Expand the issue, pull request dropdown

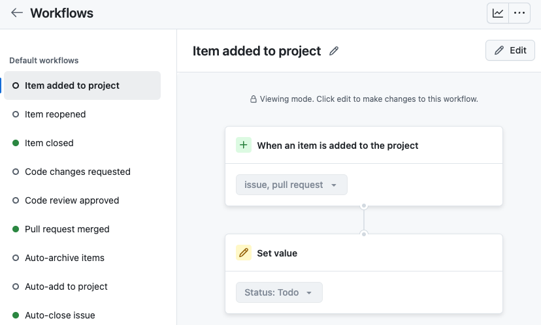click(291, 185)
